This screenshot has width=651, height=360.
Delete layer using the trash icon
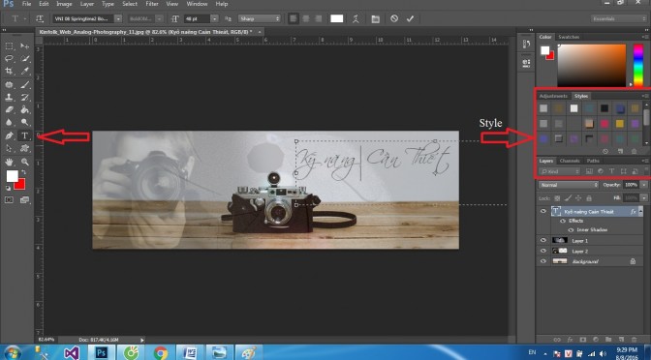pos(634,340)
